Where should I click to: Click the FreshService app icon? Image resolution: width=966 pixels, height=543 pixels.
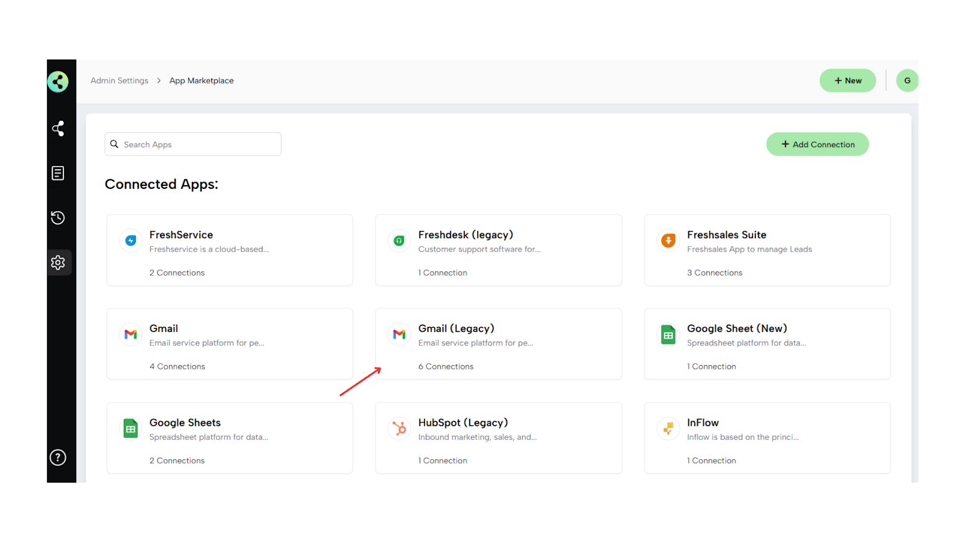[x=130, y=241]
